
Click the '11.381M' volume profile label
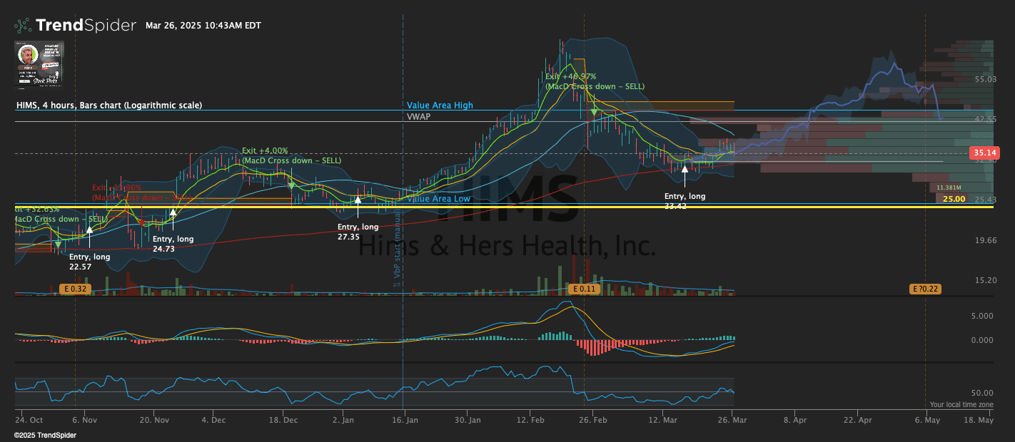[x=950, y=188]
